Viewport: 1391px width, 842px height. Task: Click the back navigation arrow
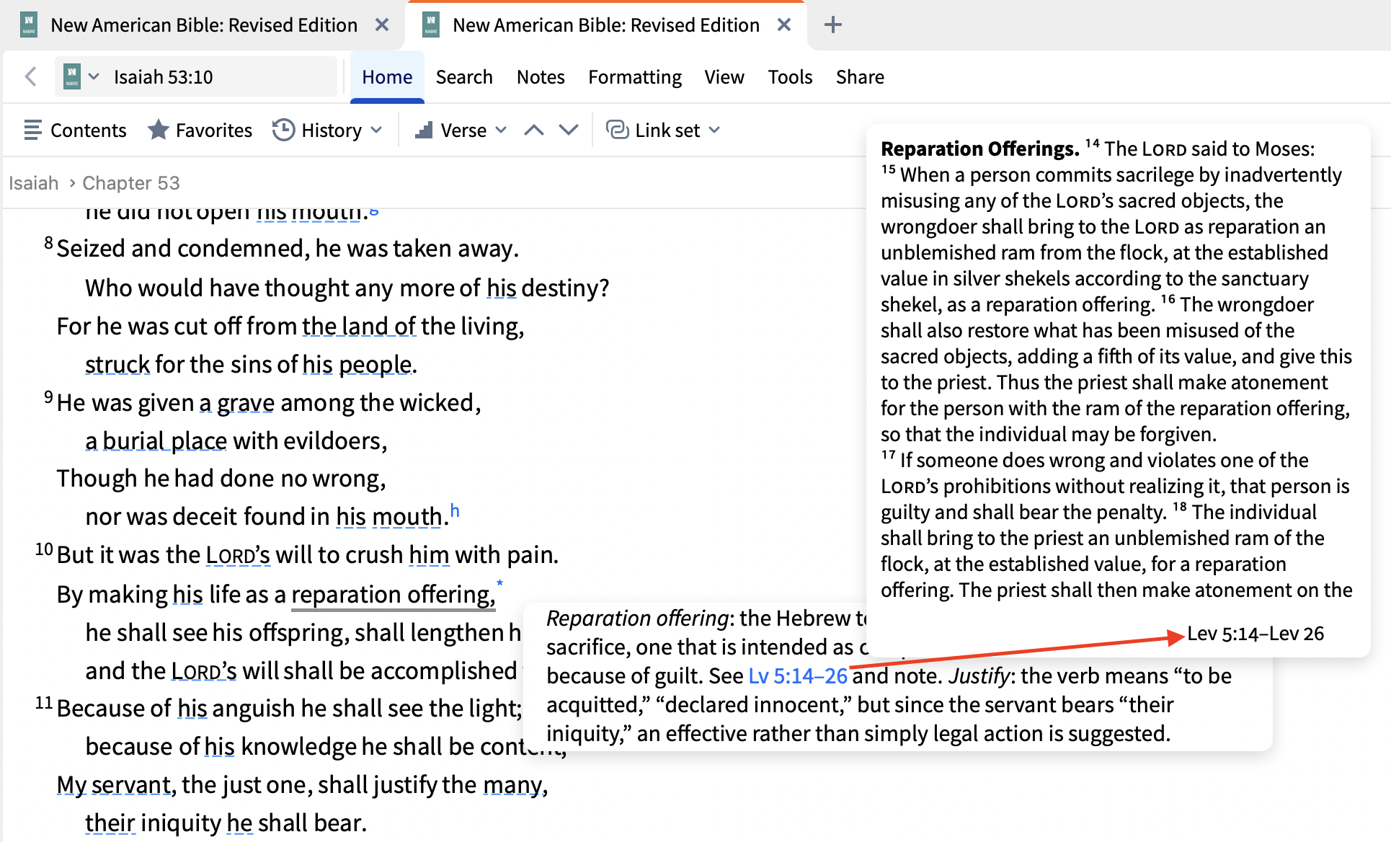(x=30, y=76)
